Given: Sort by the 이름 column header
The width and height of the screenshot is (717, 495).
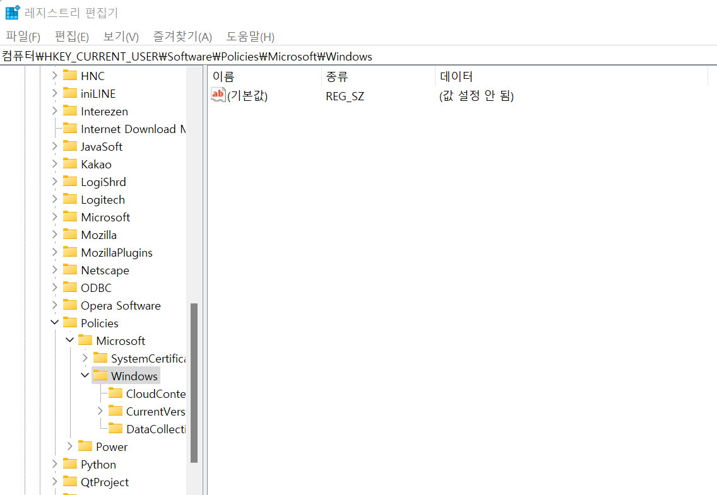Looking at the screenshot, I should click(264, 76).
